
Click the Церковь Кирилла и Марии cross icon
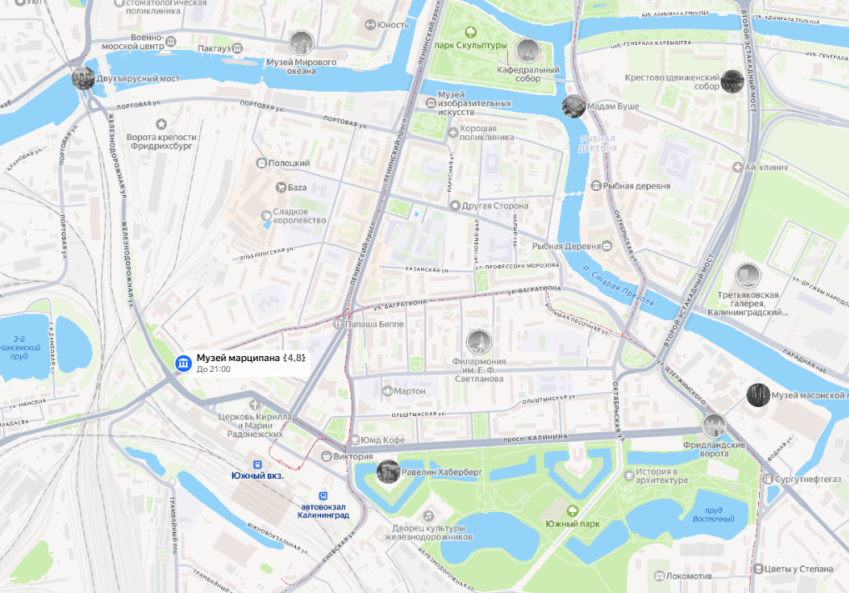point(254,405)
